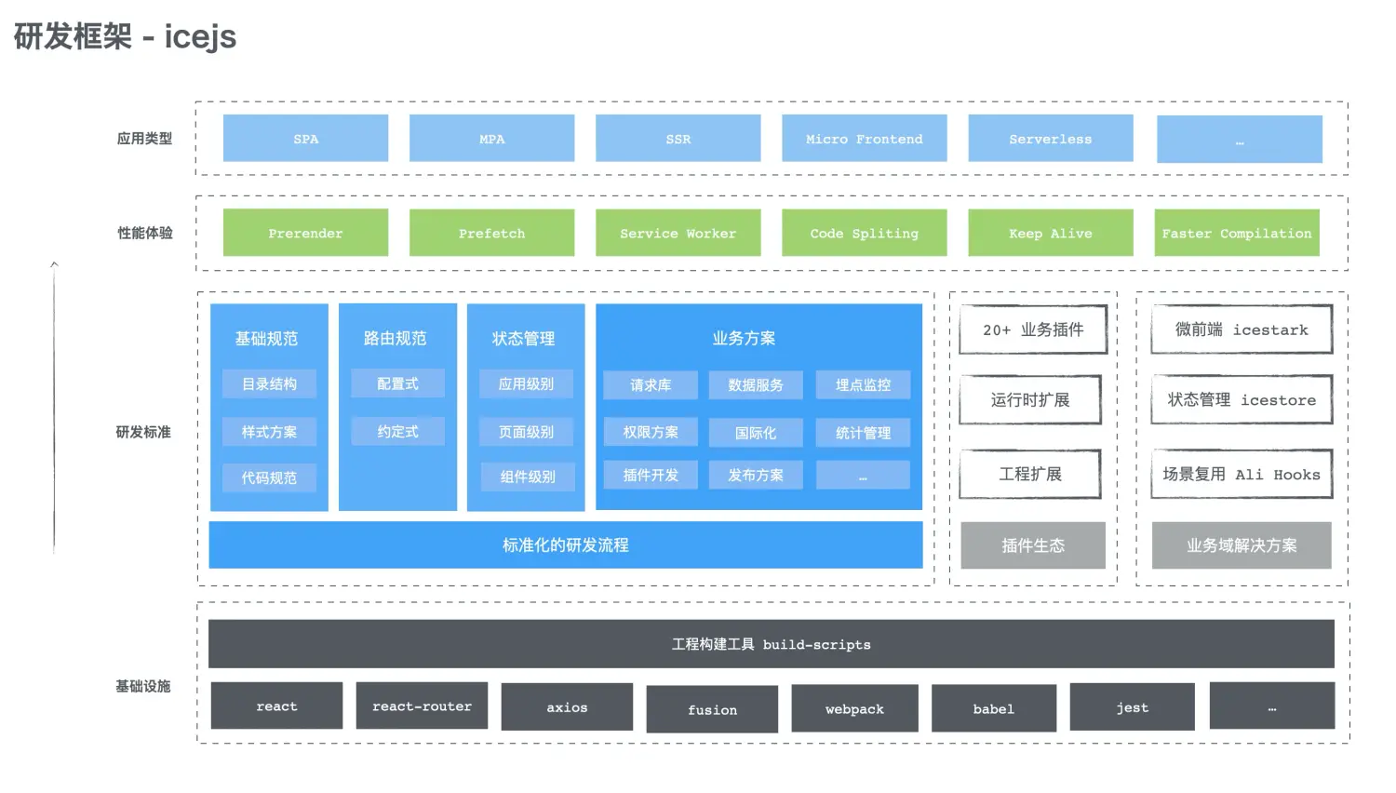Click the 发布方案 item
Screen dimensions: 1396x793
pos(756,475)
